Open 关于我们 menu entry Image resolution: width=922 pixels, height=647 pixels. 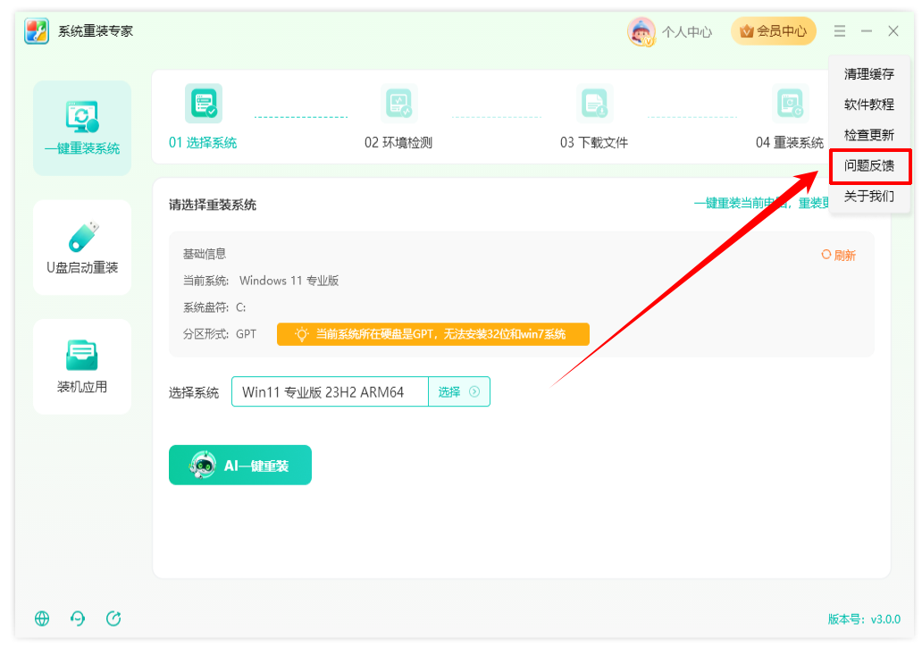coord(869,197)
